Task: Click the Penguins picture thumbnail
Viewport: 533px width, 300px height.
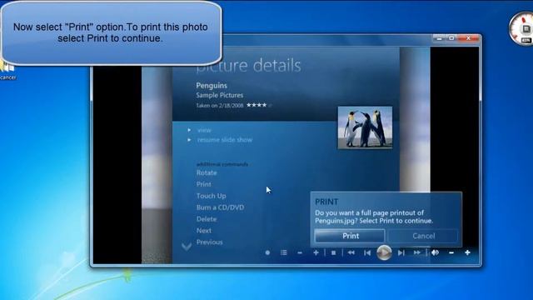Action: click(365, 127)
